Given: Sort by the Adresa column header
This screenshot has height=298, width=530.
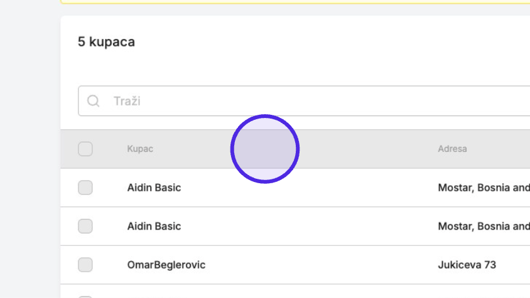Looking at the screenshot, I should tap(452, 149).
